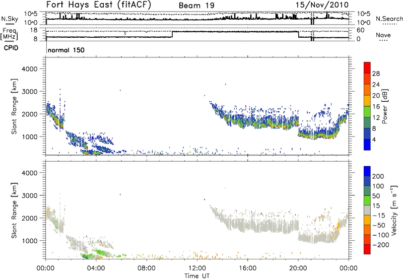Pick velocity colorbar dark blue segment 100 to 200
Viewport: 403px width, 279px height.
click(367, 181)
